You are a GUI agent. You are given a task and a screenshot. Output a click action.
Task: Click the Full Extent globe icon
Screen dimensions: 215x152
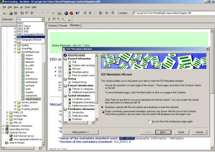tap(100, 13)
